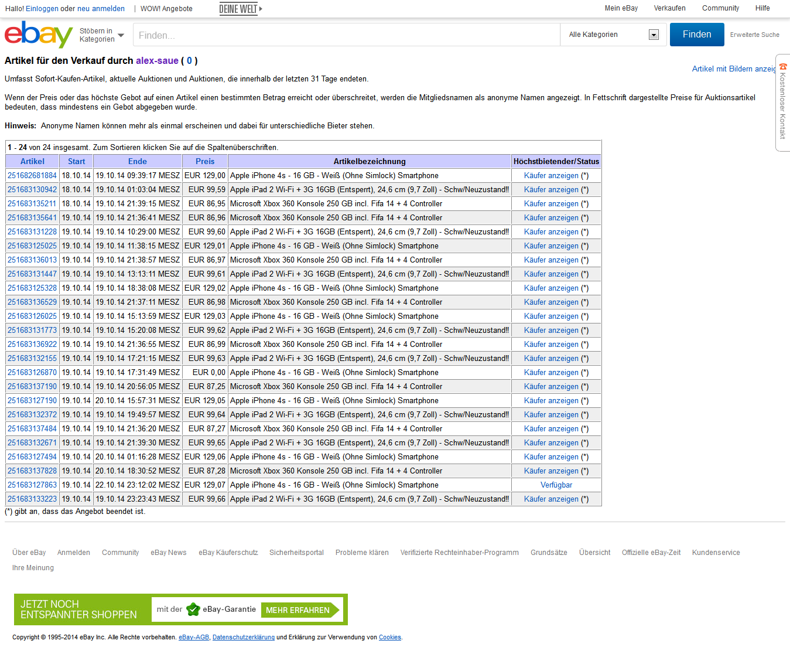This screenshot has width=790, height=671.
Task: Open Community top menu item
Action: coord(720,8)
